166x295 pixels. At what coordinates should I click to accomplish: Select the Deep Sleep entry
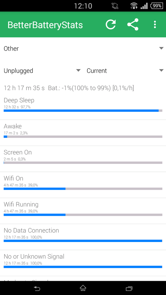(x=83, y=107)
